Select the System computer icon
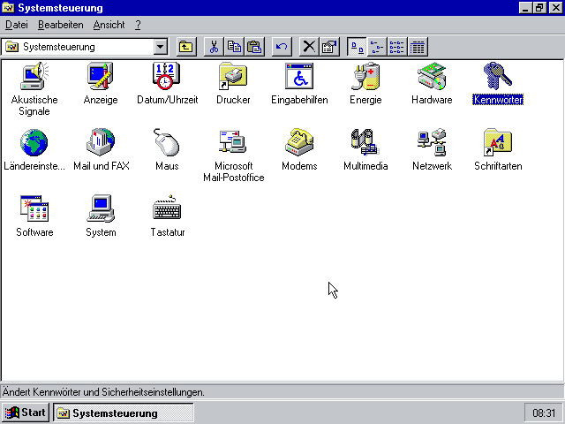 (101, 208)
